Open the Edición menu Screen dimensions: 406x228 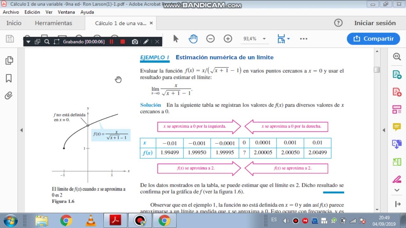click(x=32, y=12)
